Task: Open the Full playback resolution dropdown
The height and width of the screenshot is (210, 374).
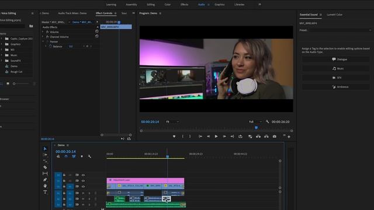Action: pyautogui.click(x=255, y=122)
